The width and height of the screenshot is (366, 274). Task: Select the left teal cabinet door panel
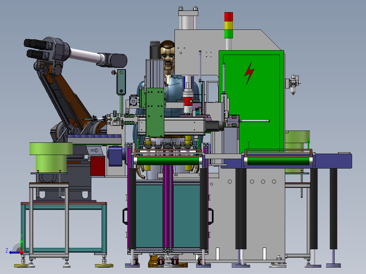(149, 216)
